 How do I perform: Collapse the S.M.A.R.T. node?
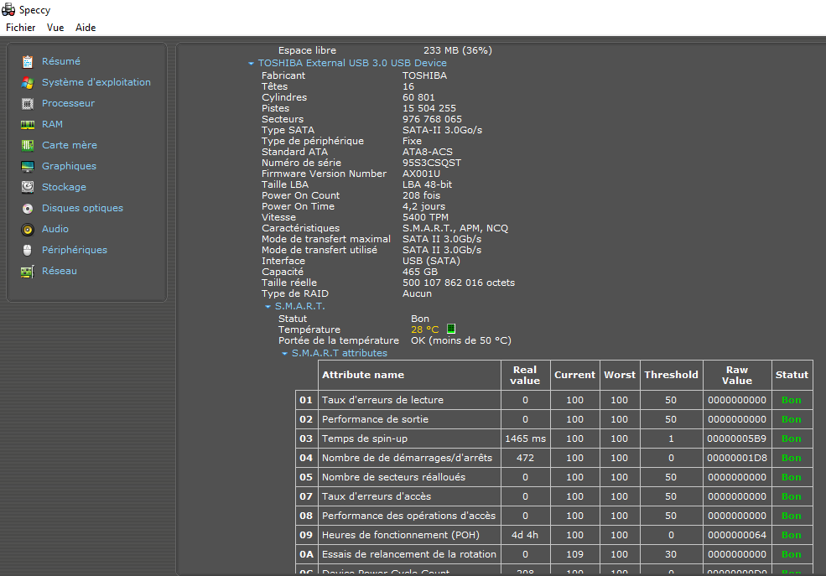pos(268,306)
